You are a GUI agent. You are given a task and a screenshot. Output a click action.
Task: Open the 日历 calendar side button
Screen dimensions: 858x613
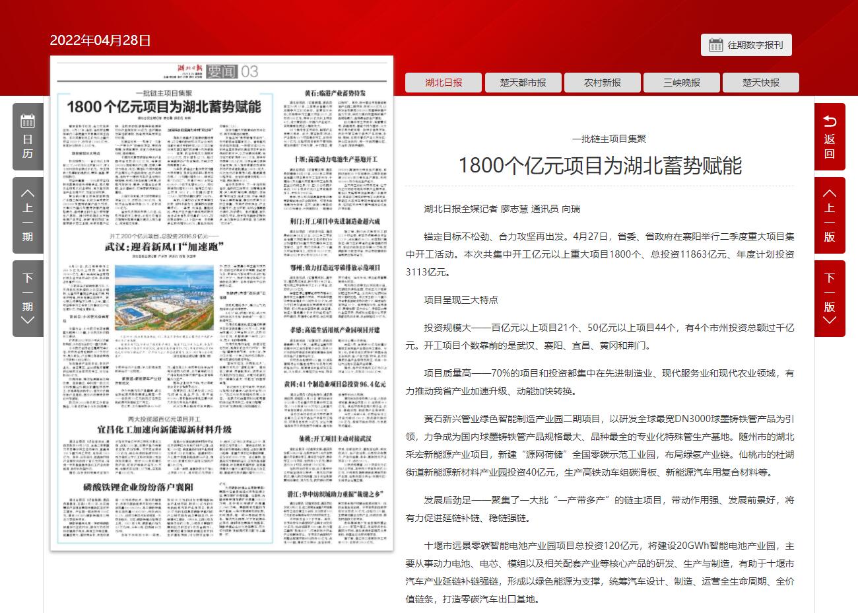click(x=28, y=137)
